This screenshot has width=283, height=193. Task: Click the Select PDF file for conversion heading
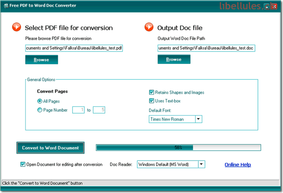[69, 28]
